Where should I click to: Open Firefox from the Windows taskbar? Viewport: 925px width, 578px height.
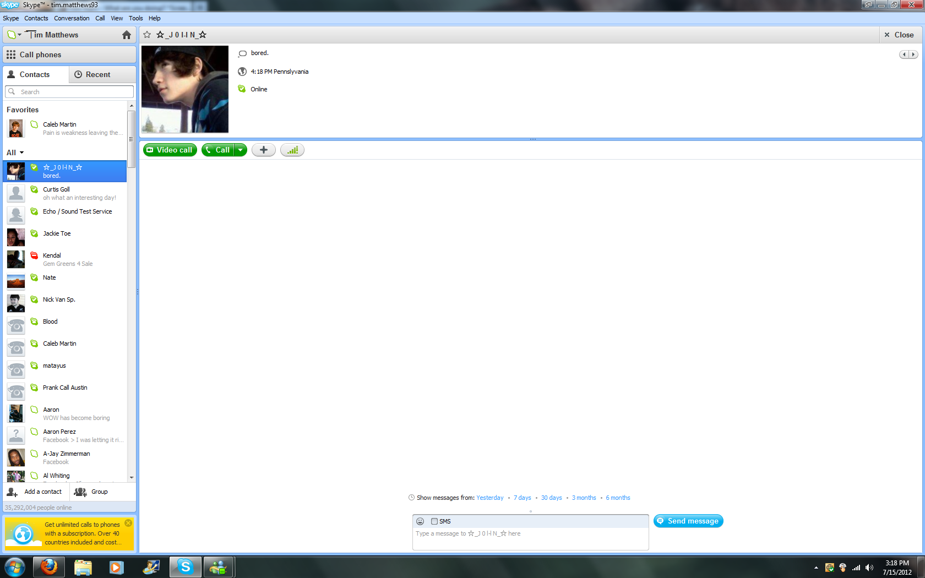click(49, 566)
